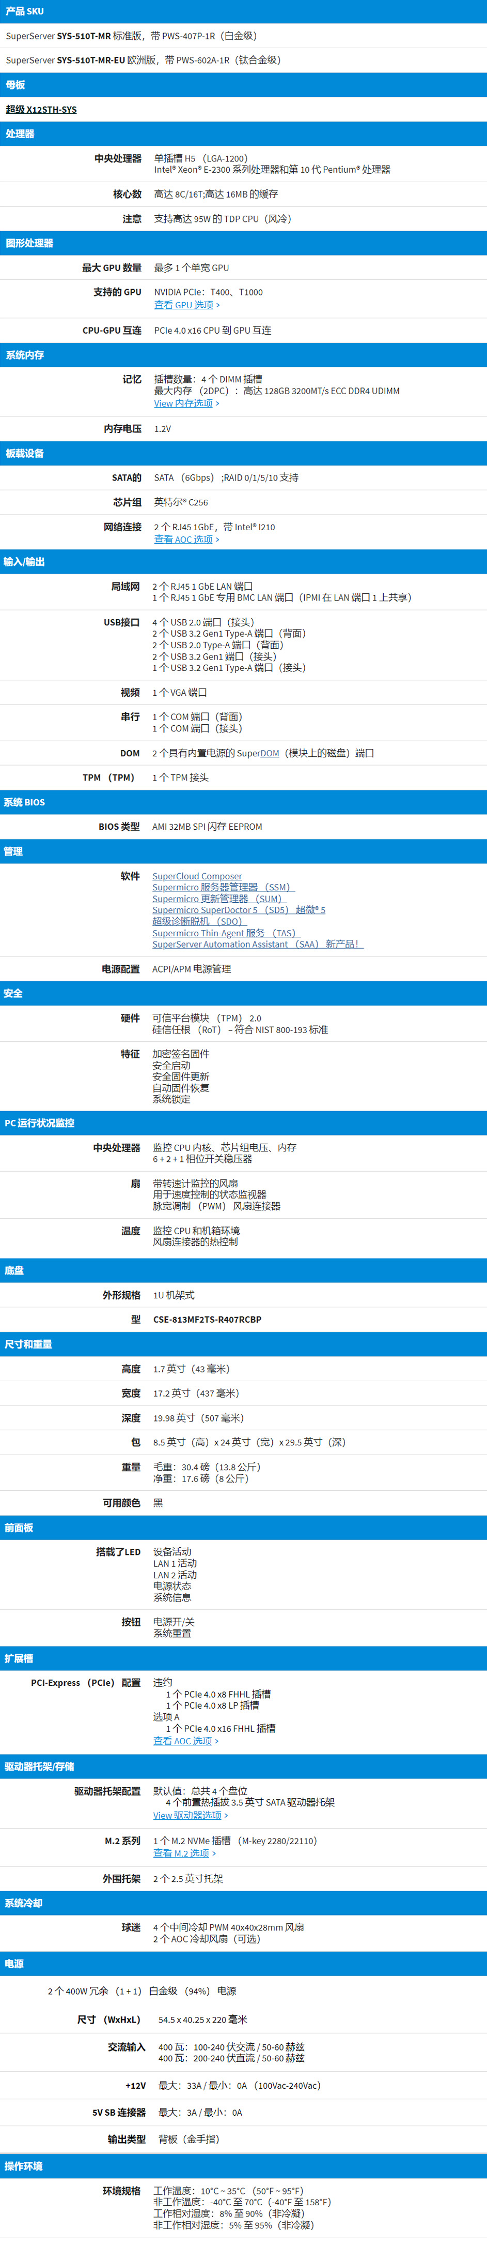Open the SuperDOM link in DOM row

pyautogui.click(x=270, y=754)
